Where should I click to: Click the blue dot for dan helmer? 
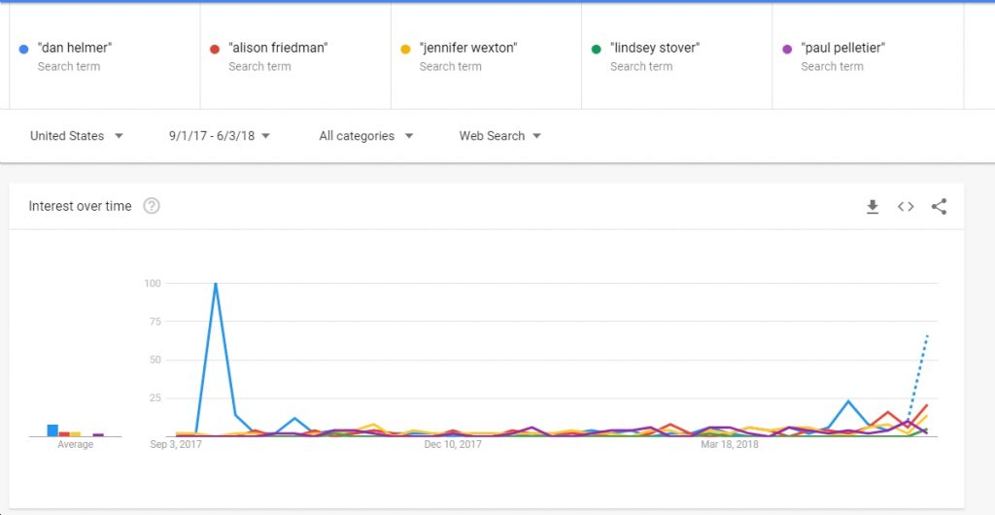tap(24, 49)
